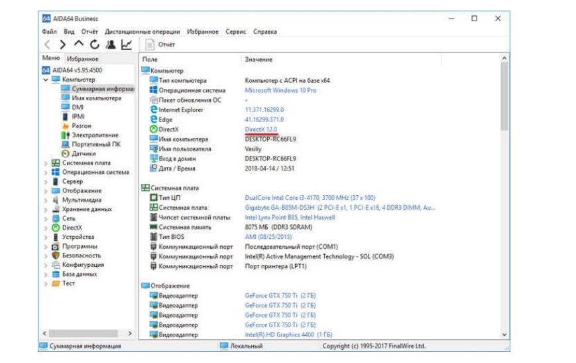Open Intel(R) HD Graphics 4400 link
Viewport: 576px width, 363px height.
(288, 334)
